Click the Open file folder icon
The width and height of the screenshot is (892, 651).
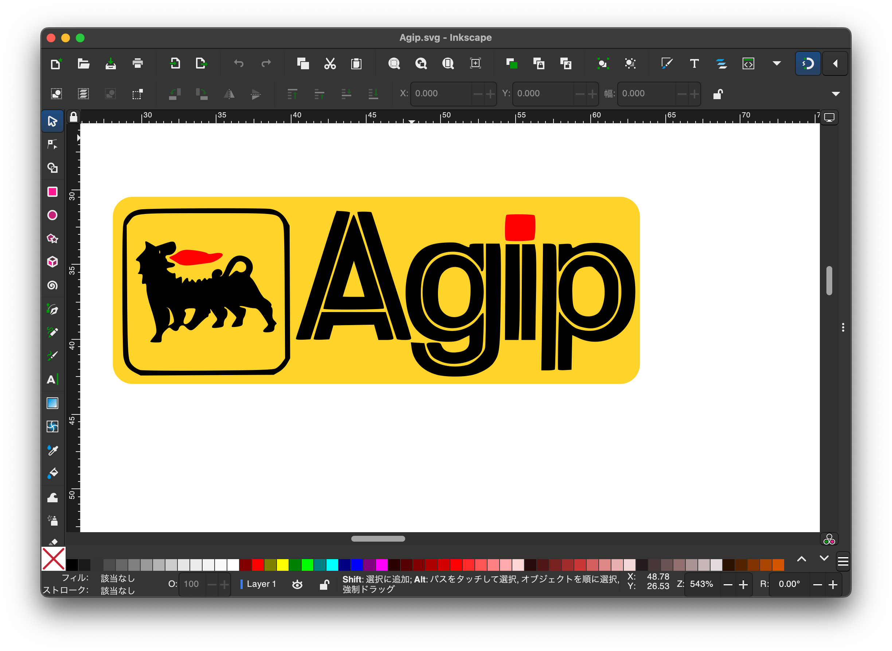pos(83,63)
